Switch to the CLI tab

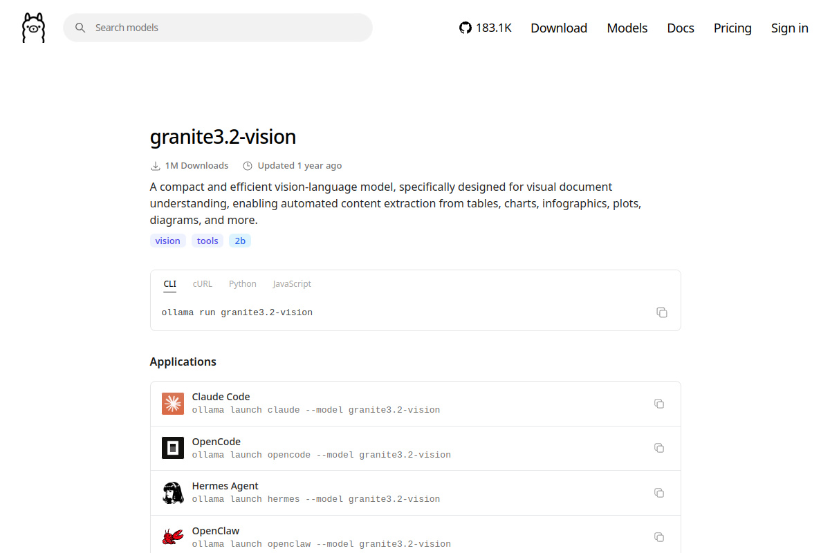point(169,284)
